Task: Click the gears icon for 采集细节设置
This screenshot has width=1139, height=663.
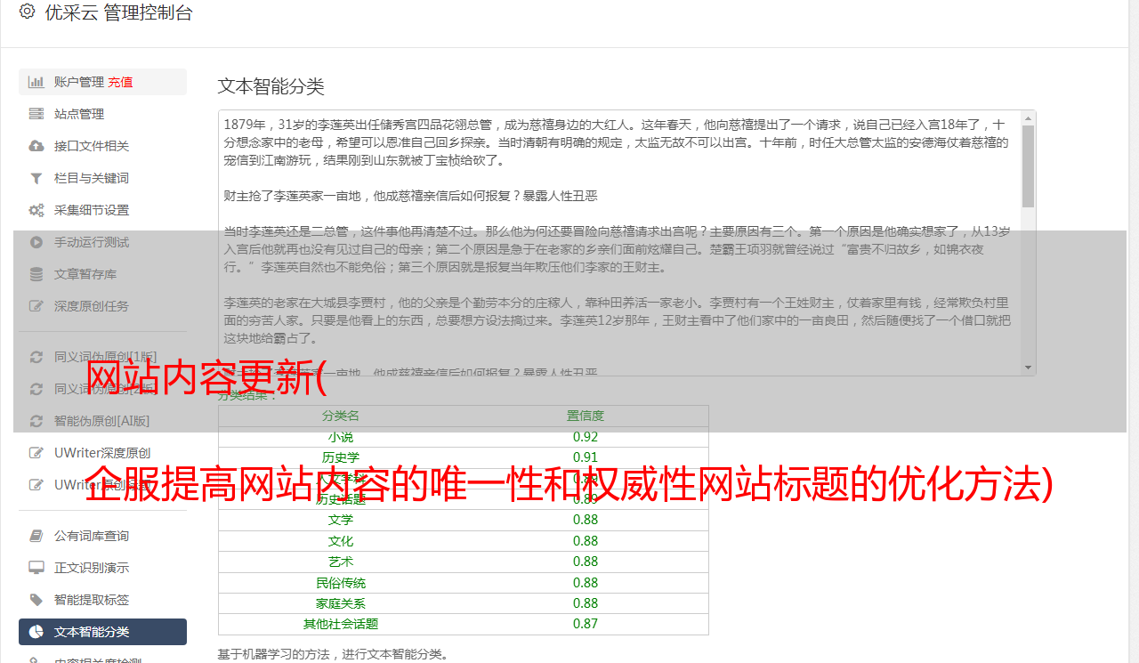Action: [x=36, y=210]
